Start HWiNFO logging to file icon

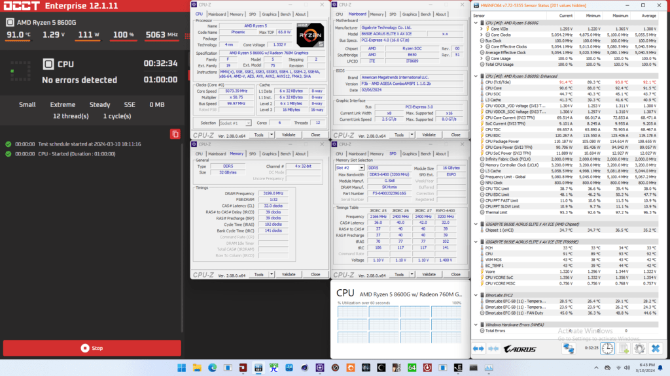click(624, 349)
